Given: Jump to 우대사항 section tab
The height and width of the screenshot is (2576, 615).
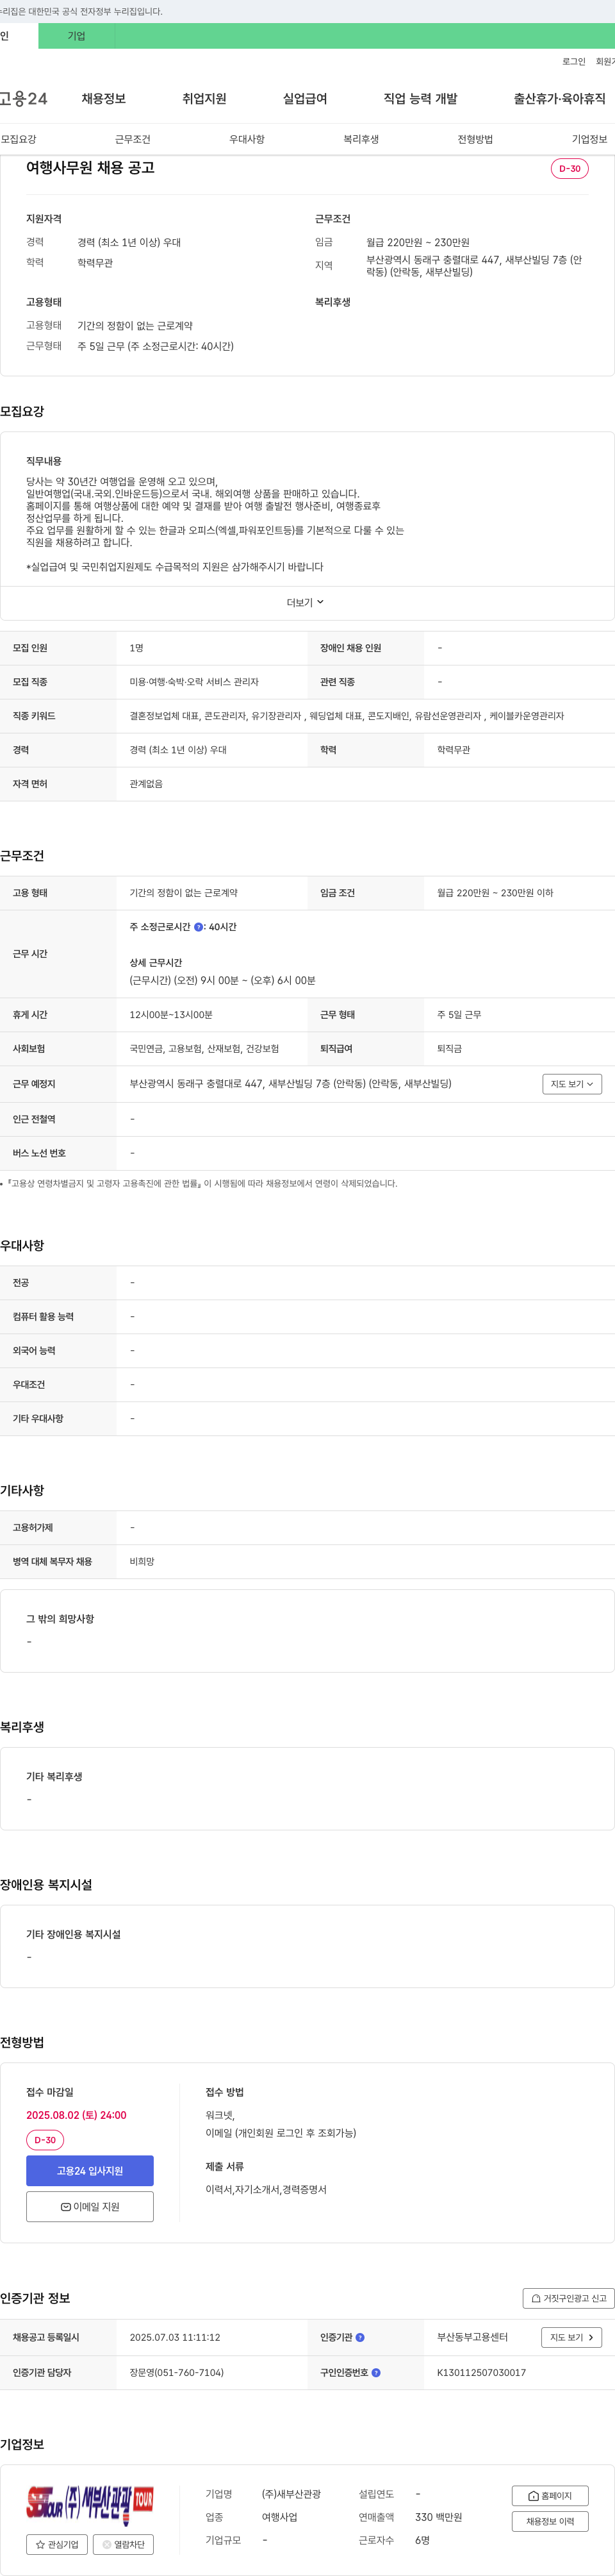Looking at the screenshot, I should [247, 139].
